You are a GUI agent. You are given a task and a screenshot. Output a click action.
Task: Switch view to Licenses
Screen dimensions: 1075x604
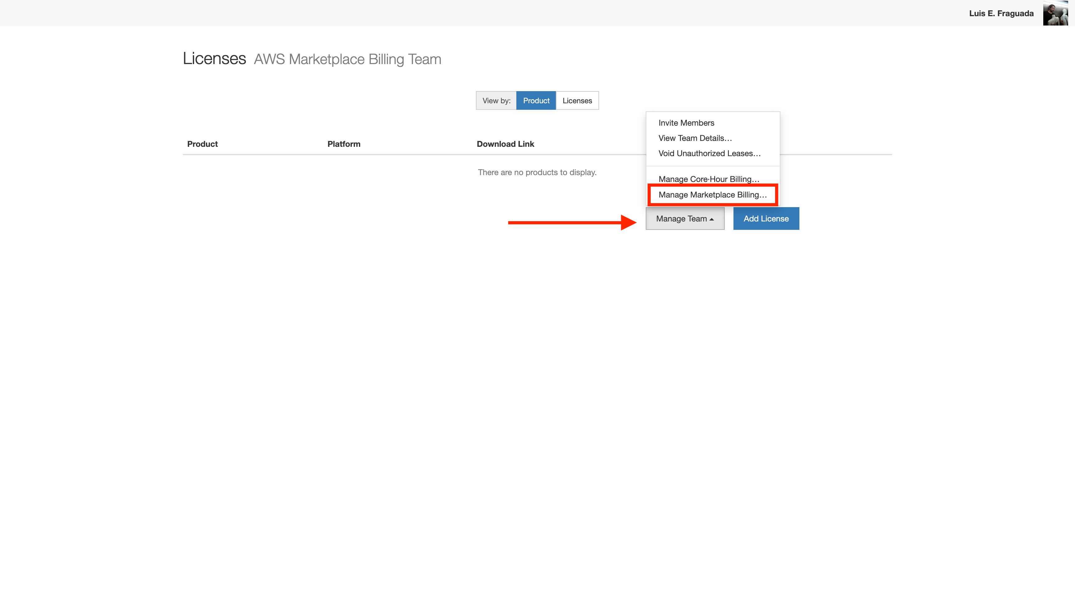577,100
